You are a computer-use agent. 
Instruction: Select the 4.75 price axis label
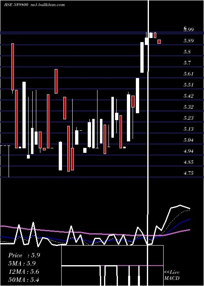pos(188,173)
